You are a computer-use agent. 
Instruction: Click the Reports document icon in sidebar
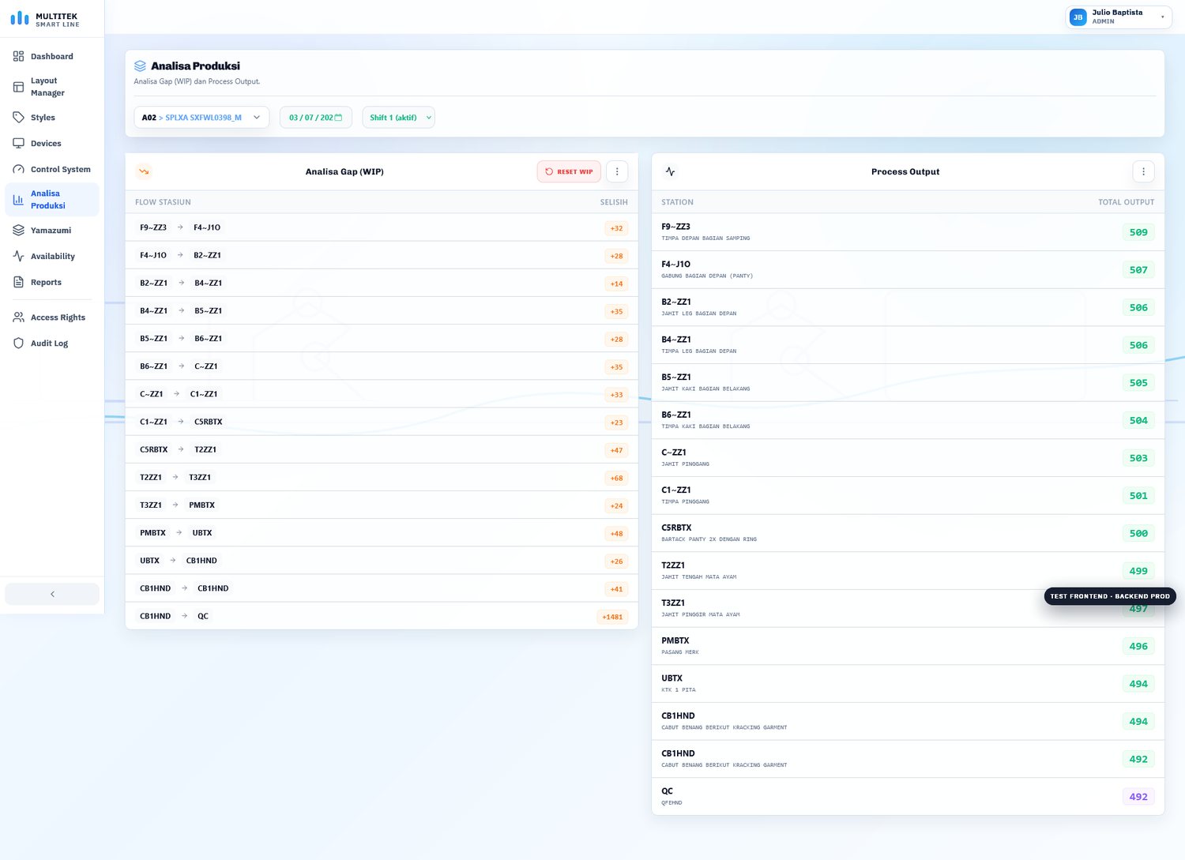(18, 282)
